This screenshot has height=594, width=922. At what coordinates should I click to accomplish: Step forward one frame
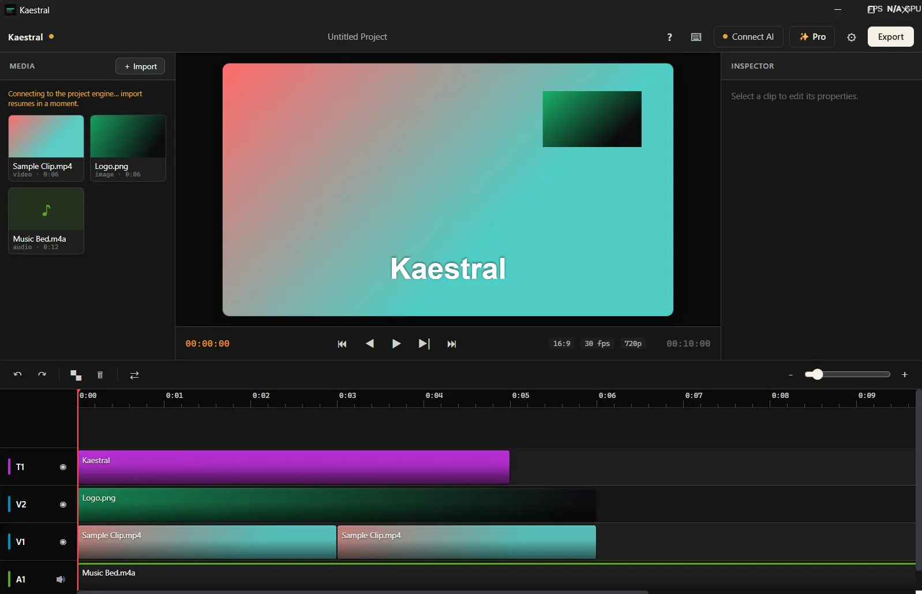424,344
